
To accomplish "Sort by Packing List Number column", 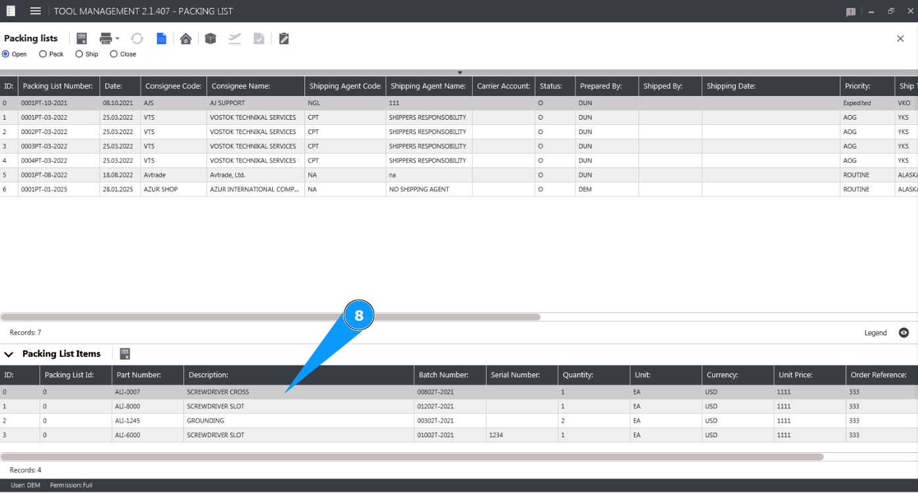I will tap(59, 86).
